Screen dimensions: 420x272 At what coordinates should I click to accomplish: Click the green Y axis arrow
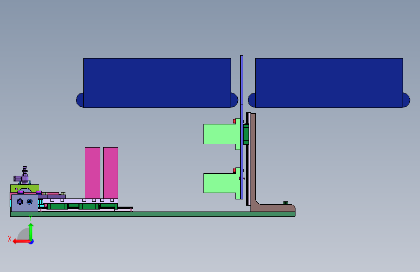coord(31,232)
